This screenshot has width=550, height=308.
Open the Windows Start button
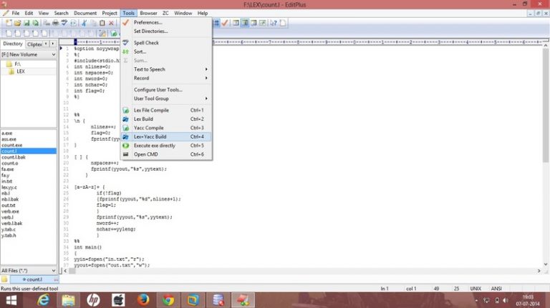coord(11,300)
